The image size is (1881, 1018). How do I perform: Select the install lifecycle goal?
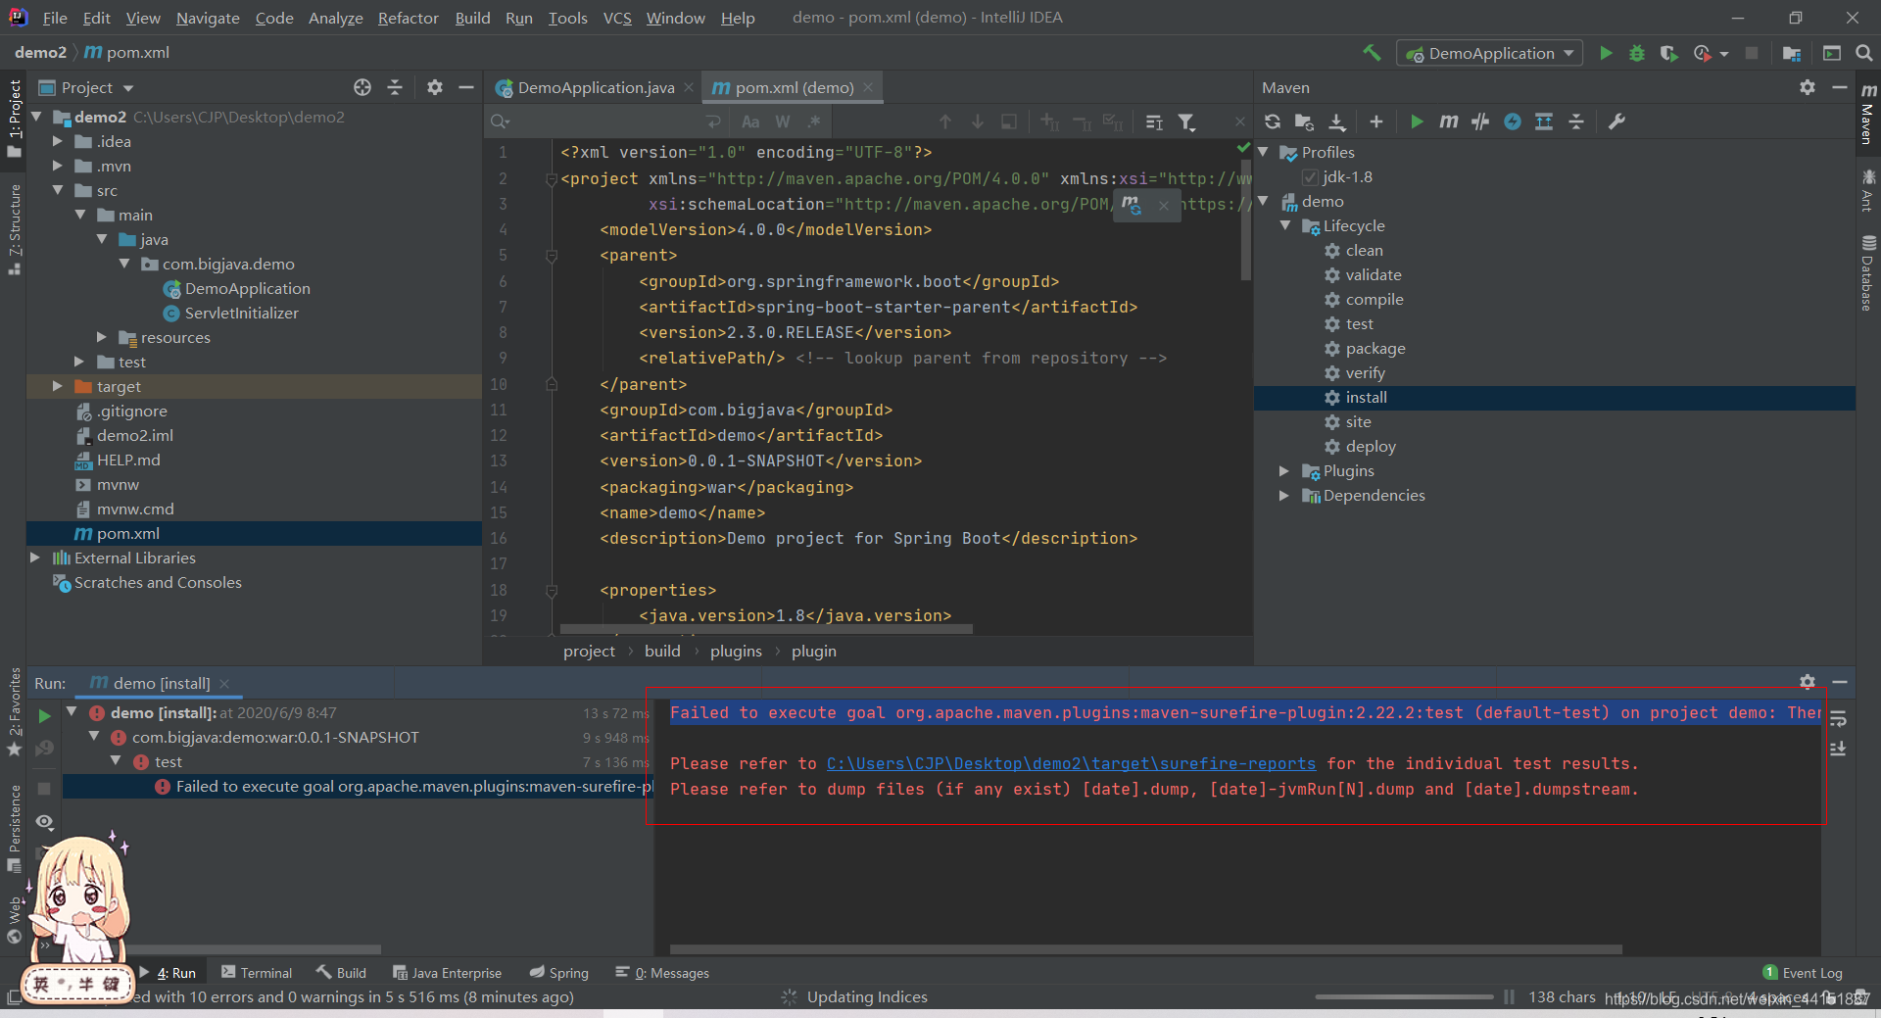(1366, 398)
